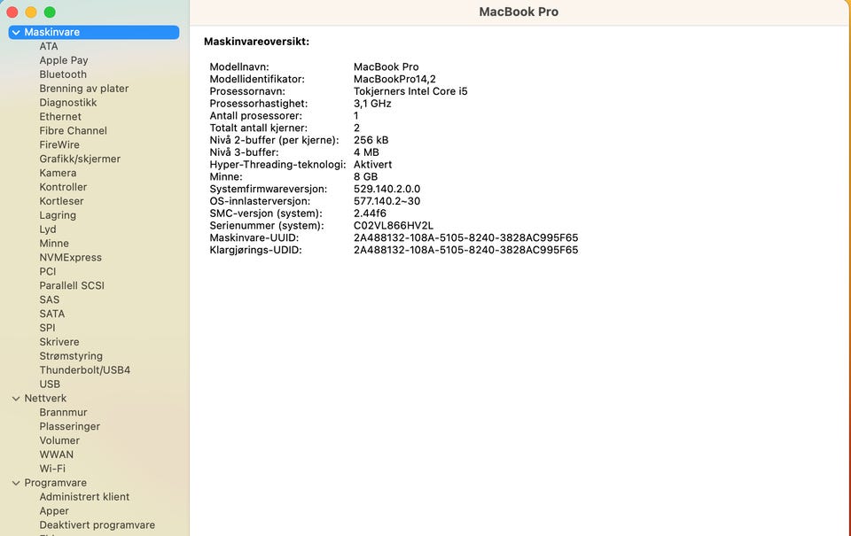Select Bluetooth in the sidebar

coord(63,74)
